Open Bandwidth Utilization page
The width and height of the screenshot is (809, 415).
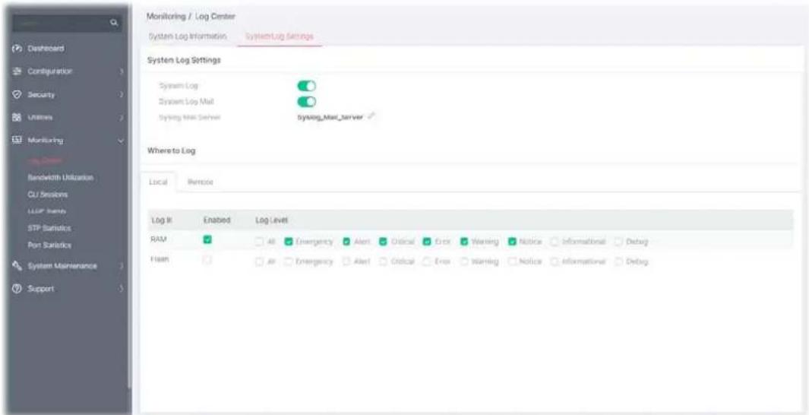(x=60, y=178)
